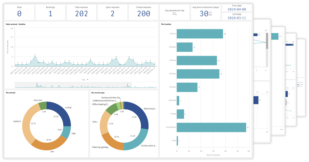This screenshot has width=309, height=162.
Task: Select the 5th floor bar
Action: click(187, 87)
